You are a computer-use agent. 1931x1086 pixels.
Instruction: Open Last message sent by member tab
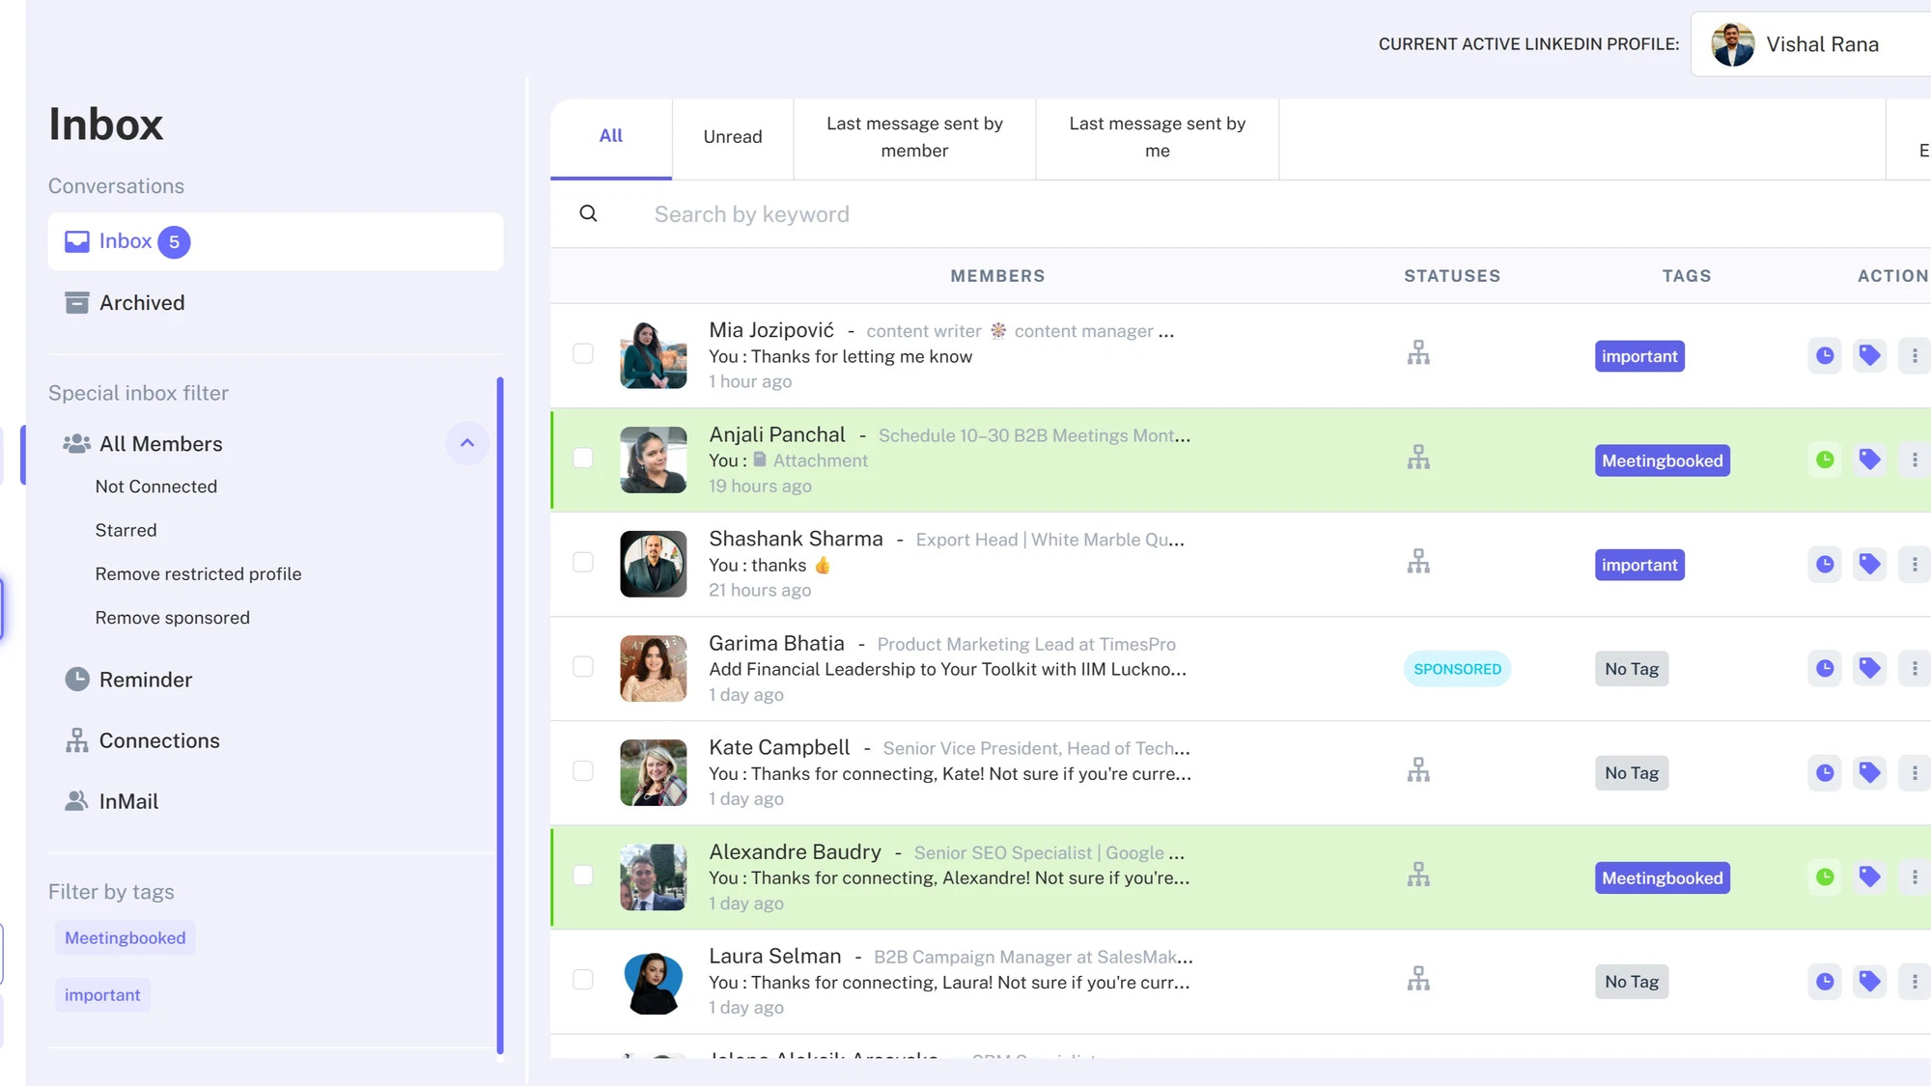point(913,137)
